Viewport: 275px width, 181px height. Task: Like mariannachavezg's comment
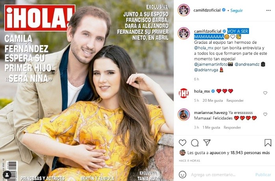click(x=265, y=114)
